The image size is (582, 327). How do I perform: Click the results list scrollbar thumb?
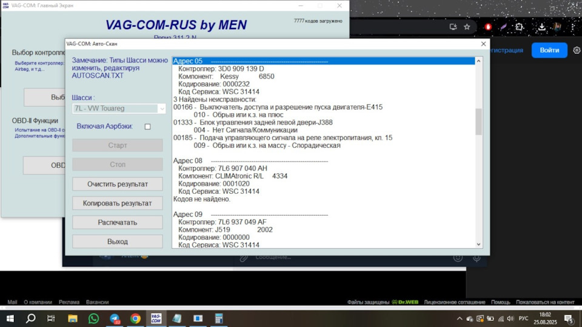[478, 122]
